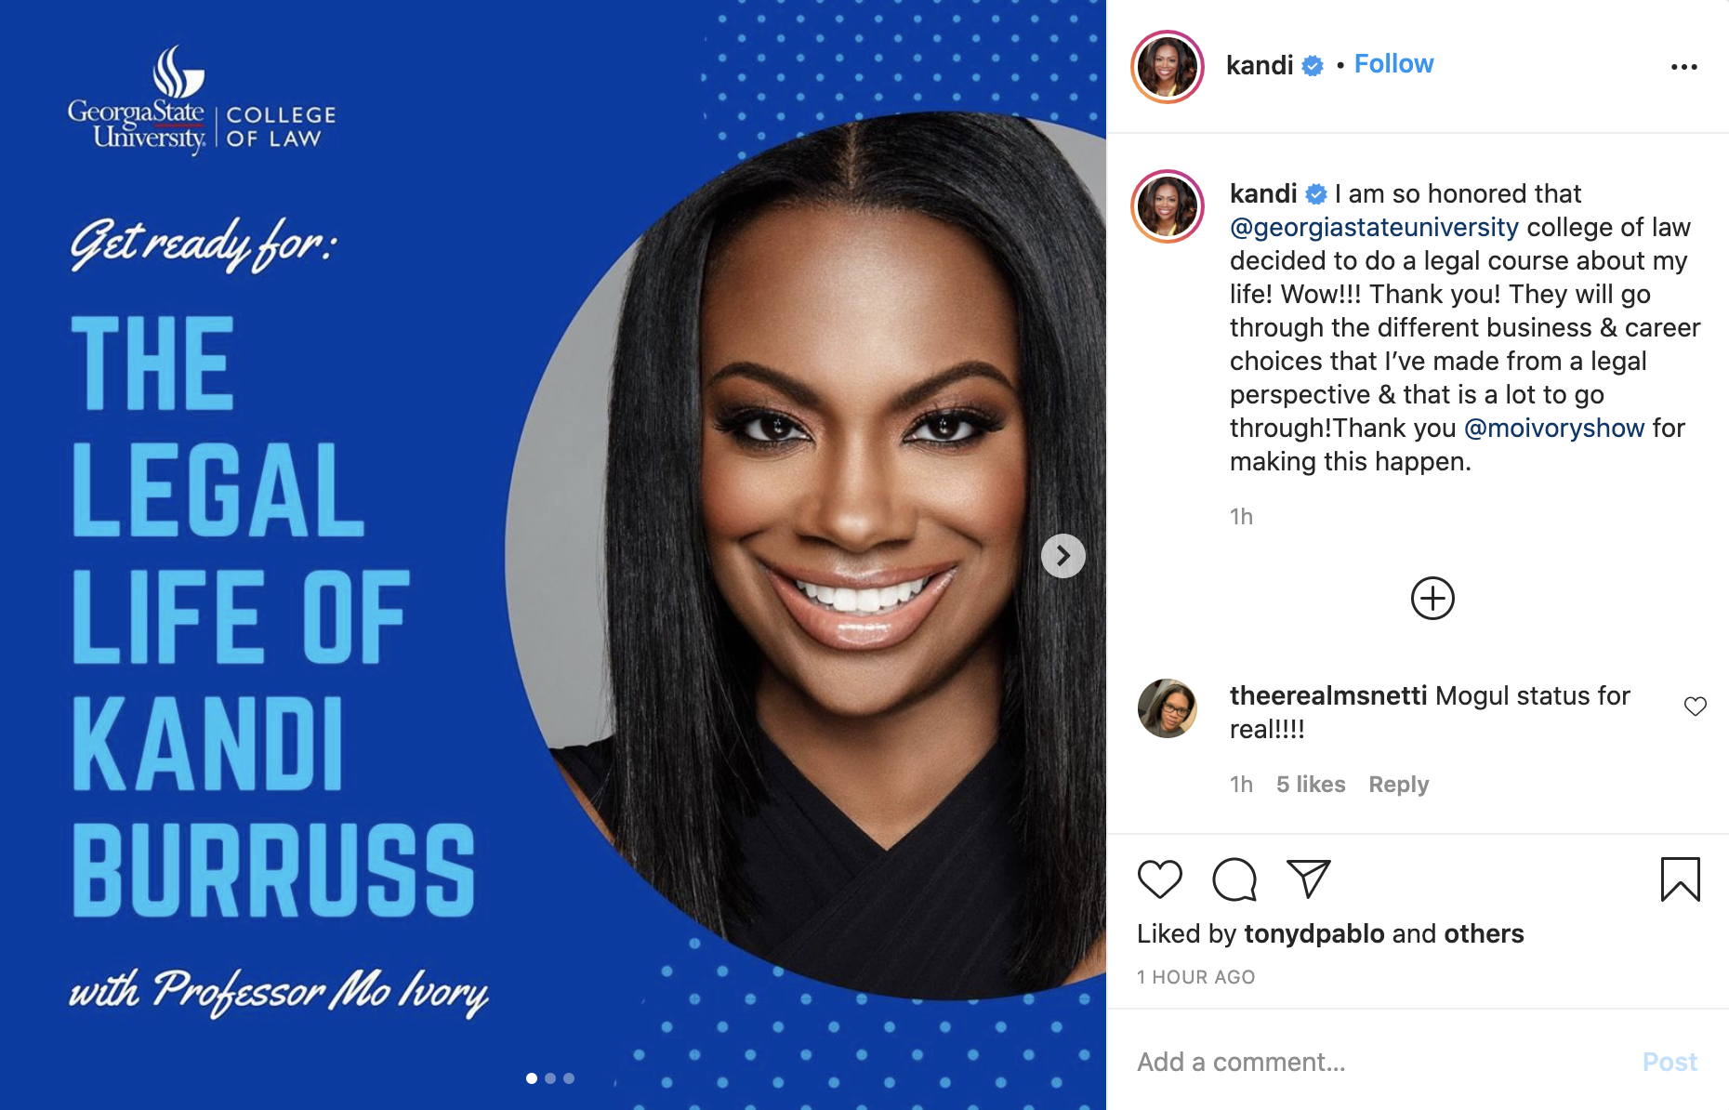The width and height of the screenshot is (1729, 1110).
Task: Open theerealmsnetti's avatar
Action: coord(1168,708)
